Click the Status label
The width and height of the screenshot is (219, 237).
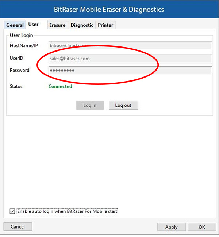pos(16,86)
